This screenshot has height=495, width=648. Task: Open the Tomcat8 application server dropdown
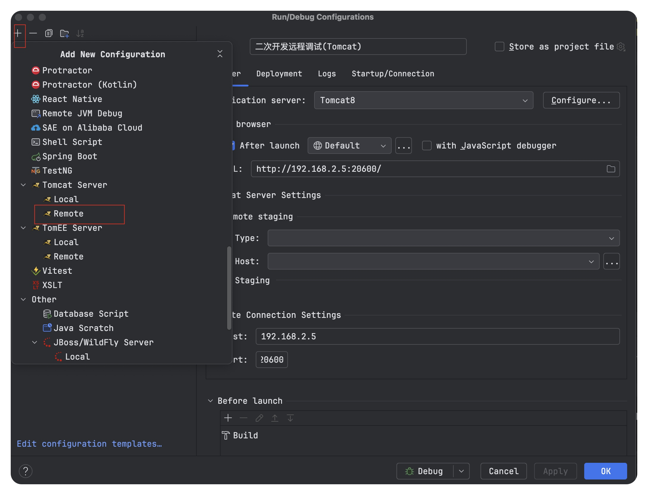pos(423,100)
